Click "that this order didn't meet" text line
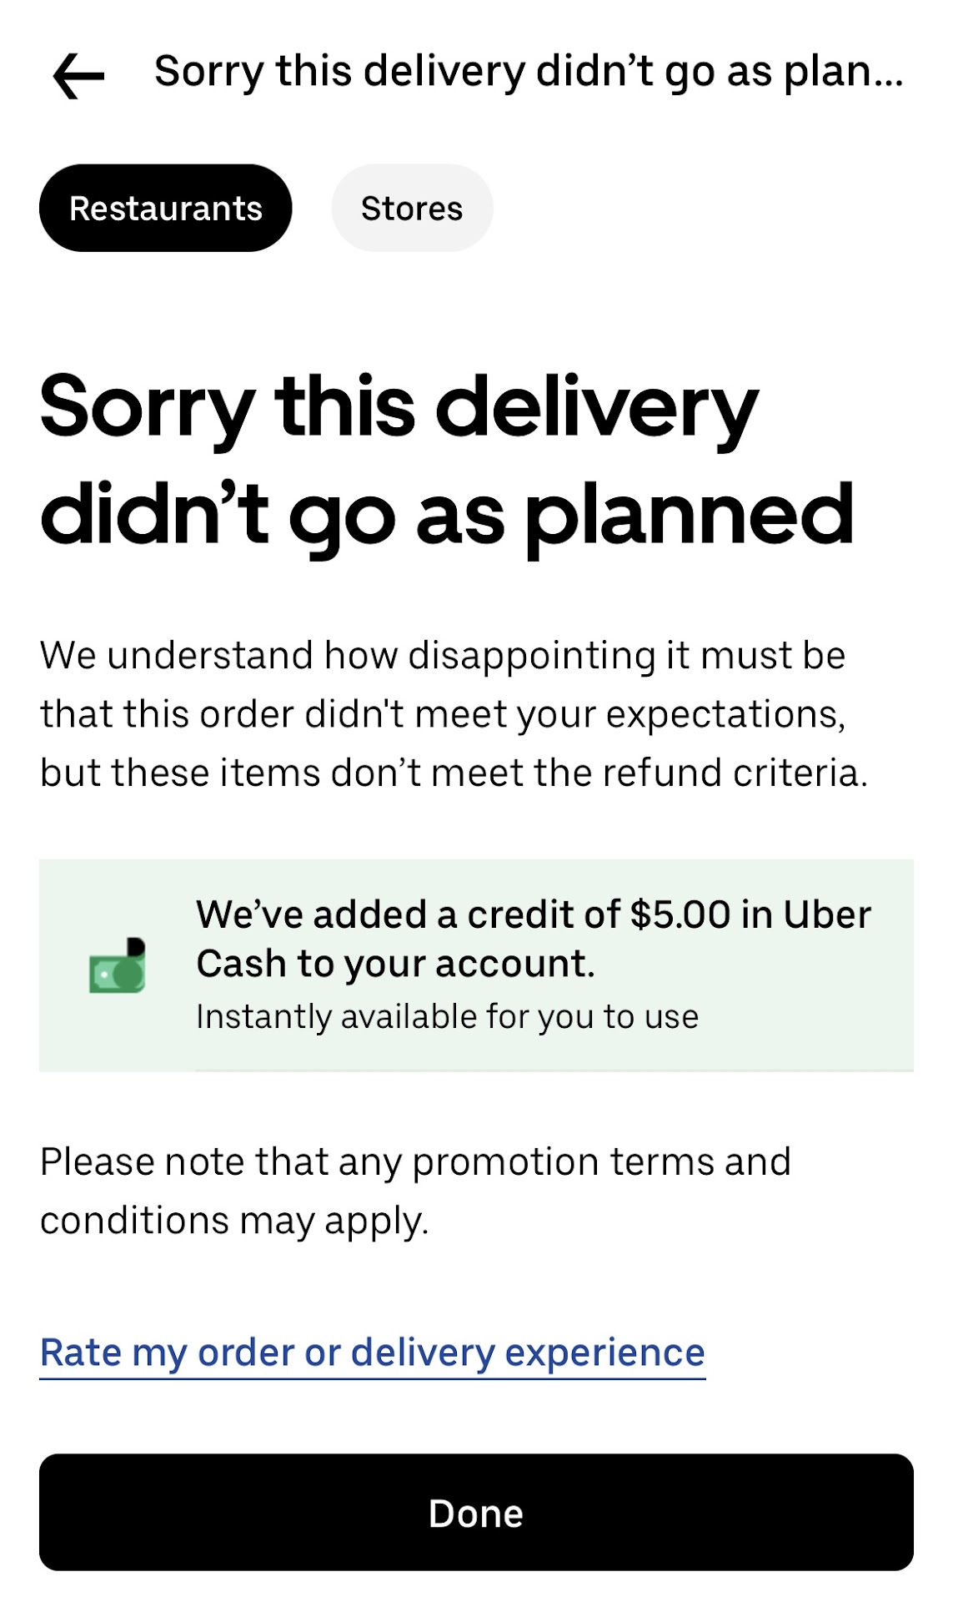This screenshot has width=953, height=1602. coord(442,714)
